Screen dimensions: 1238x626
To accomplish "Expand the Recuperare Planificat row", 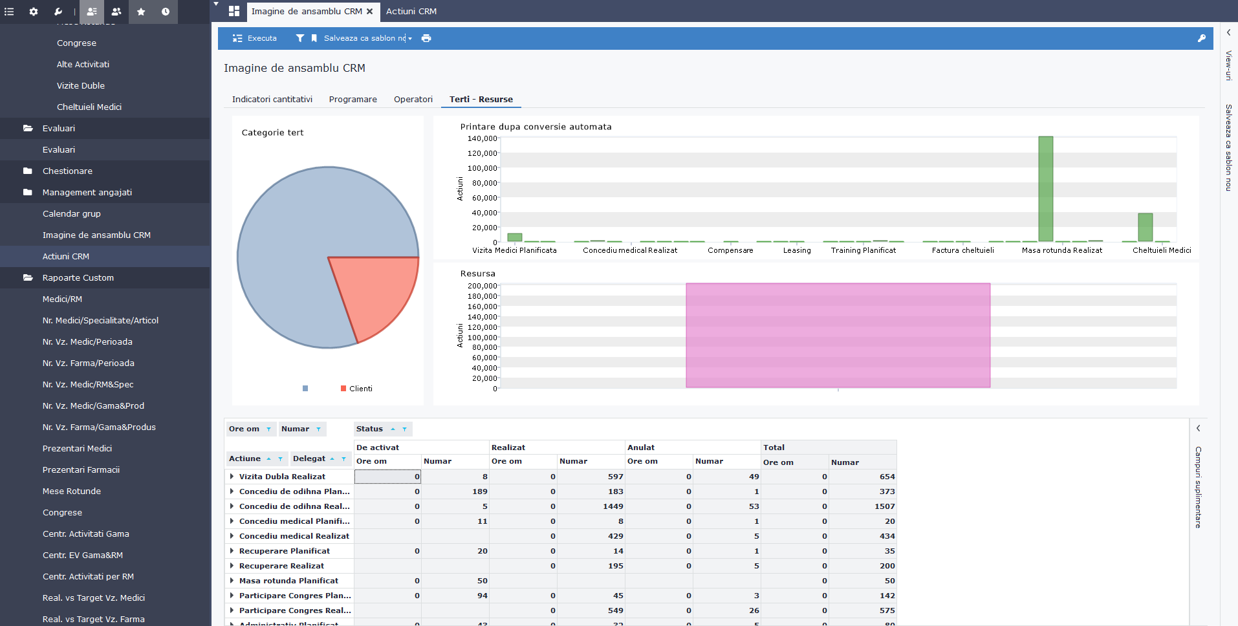I will coord(232,551).
